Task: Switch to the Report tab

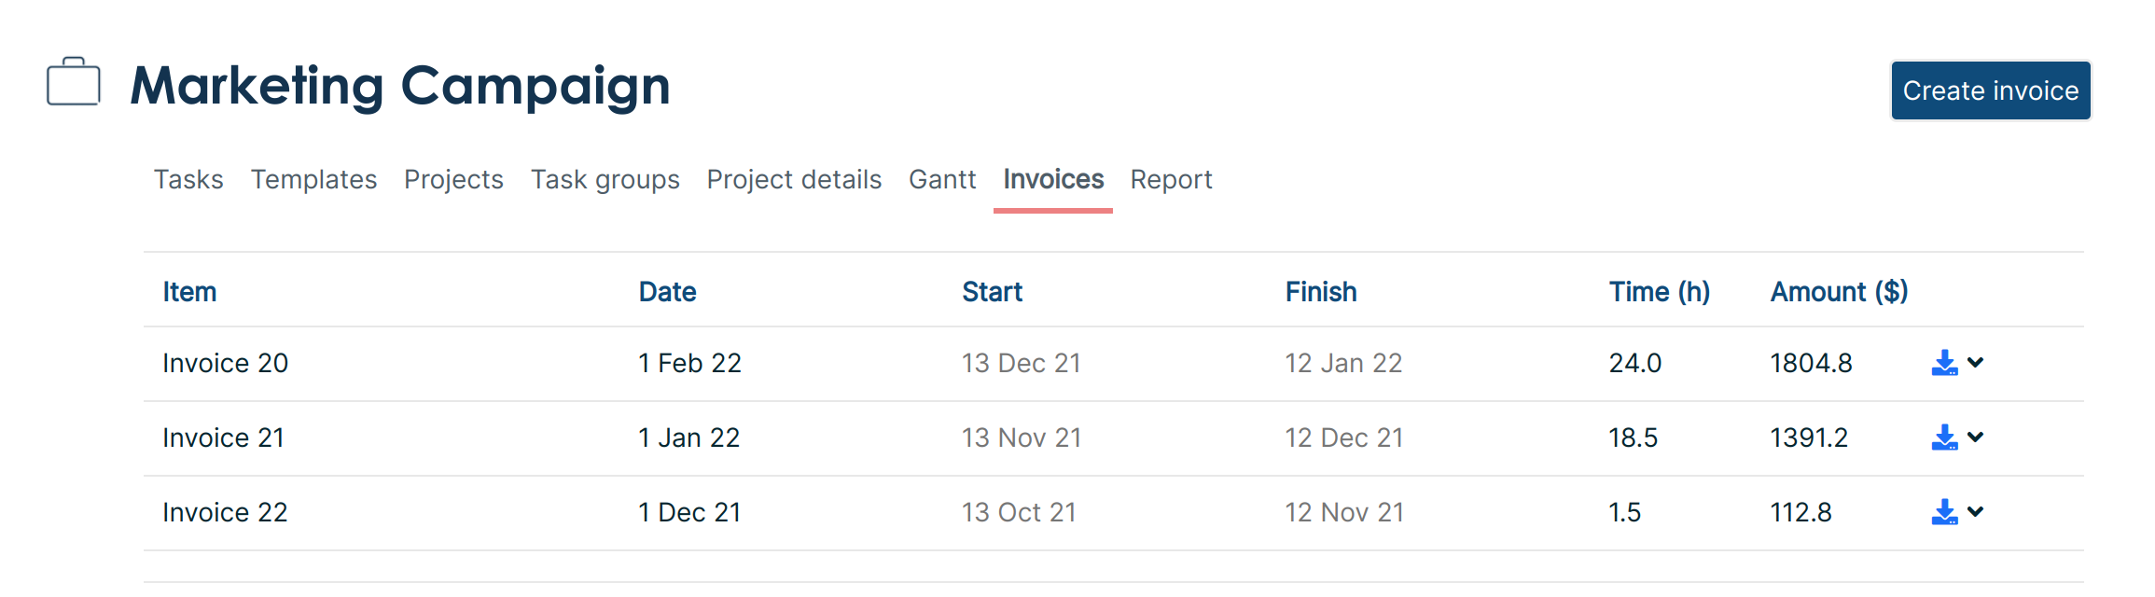Action: [x=1171, y=179]
